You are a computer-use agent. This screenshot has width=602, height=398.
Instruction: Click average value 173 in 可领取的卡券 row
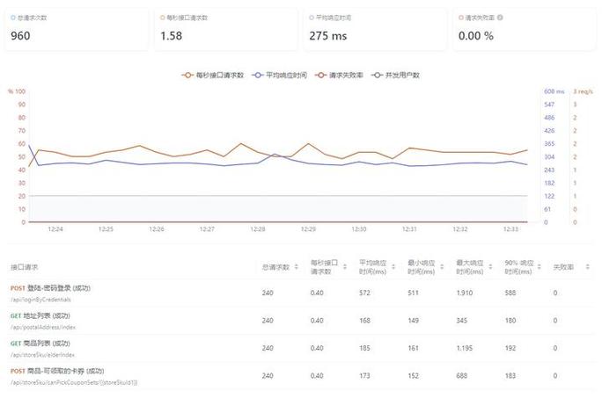(x=364, y=376)
